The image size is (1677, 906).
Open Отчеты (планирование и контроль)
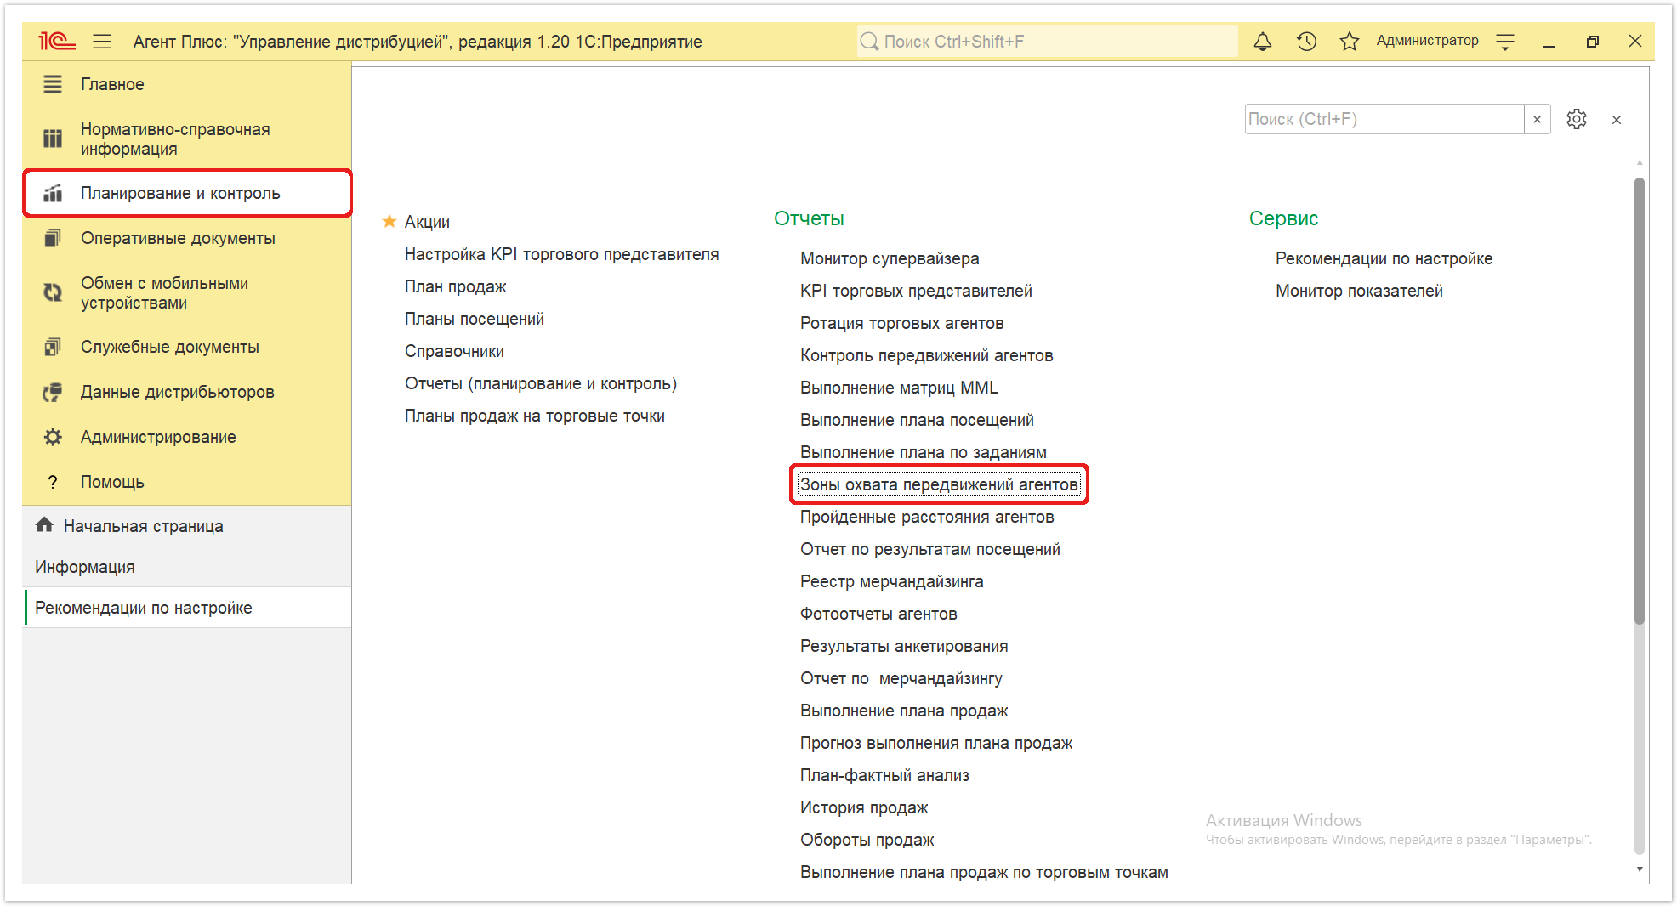[541, 383]
